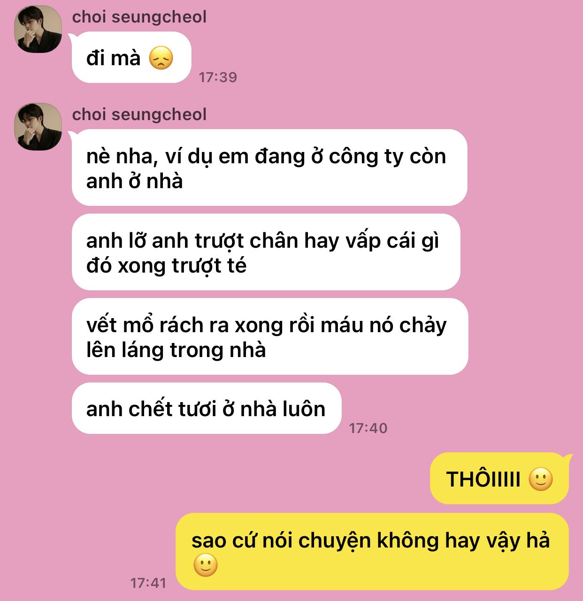This screenshot has height=601, width=583.
Task: Tap the 17:41 timestamp
Action: tap(148, 583)
